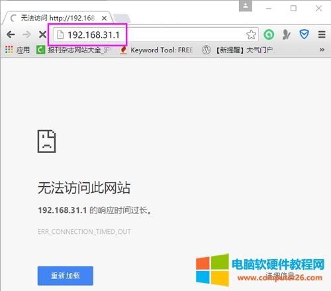Open the blue shield extension icon
This screenshot has height=291, width=331.
pyautogui.click(x=304, y=34)
